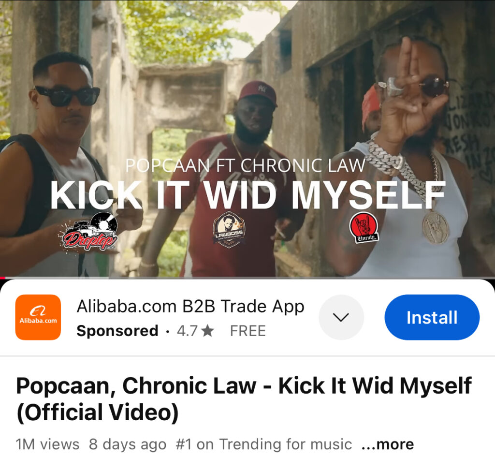Click the star icon beside 4.7 rating

[207, 331]
